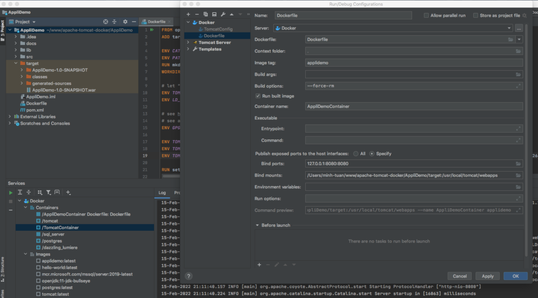Image resolution: width=538 pixels, height=298 pixels.
Task: Copy the selected run configuration
Action: (205, 14)
